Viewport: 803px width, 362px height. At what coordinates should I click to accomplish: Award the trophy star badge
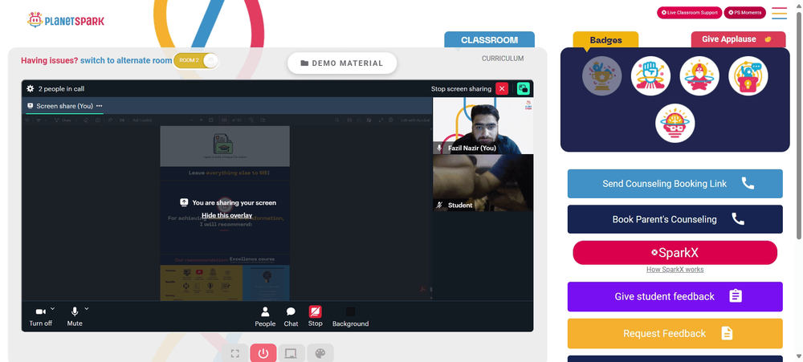coord(601,75)
